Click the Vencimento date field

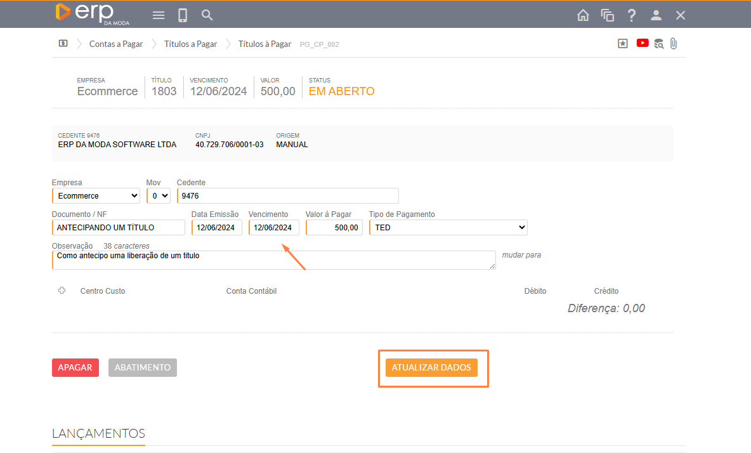click(x=273, y=227)
